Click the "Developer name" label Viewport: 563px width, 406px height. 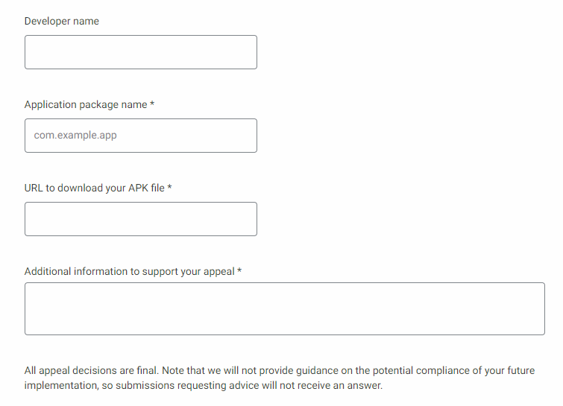tap(62, 22)
